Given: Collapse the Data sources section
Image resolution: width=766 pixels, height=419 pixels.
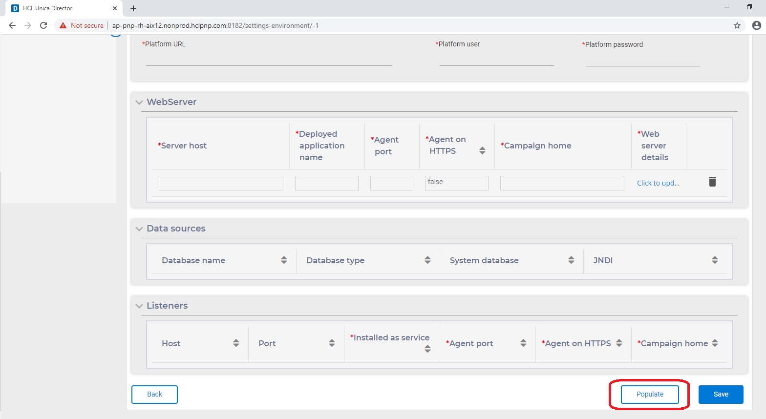Looking at the screenshot, I should pos(139,229).
